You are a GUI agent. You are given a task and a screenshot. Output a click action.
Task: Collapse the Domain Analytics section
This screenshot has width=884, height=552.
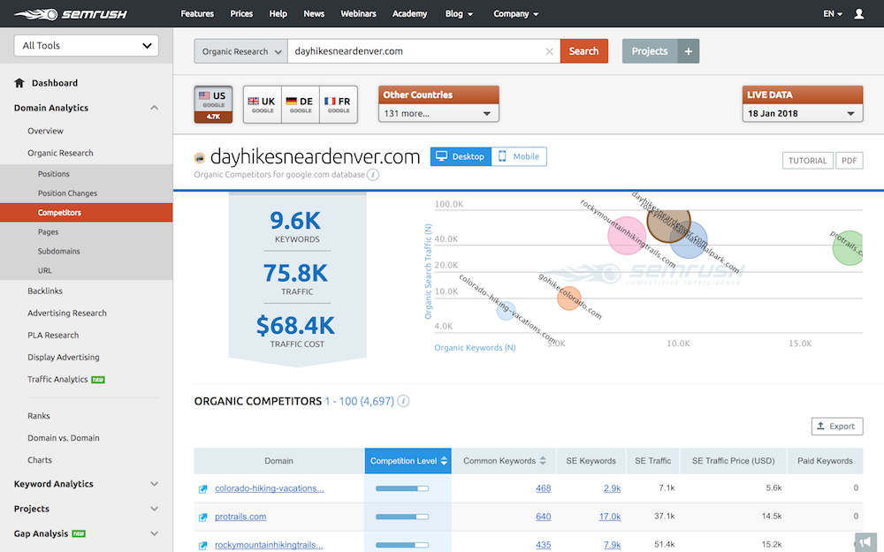click(154, 108)
